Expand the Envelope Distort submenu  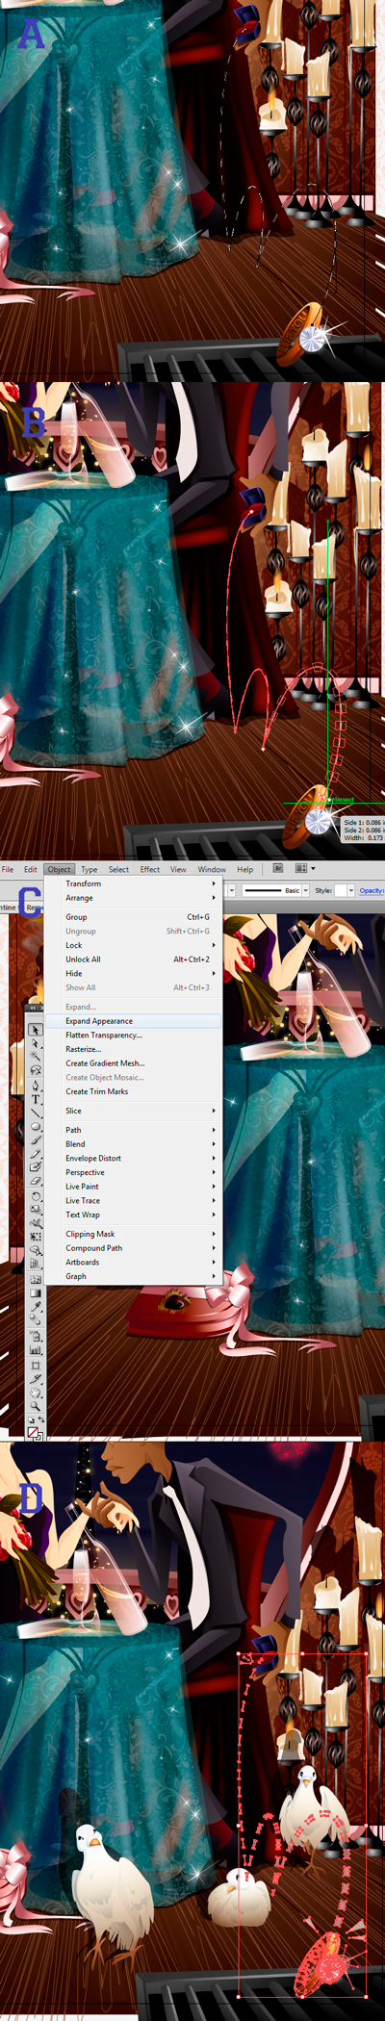134,1158
